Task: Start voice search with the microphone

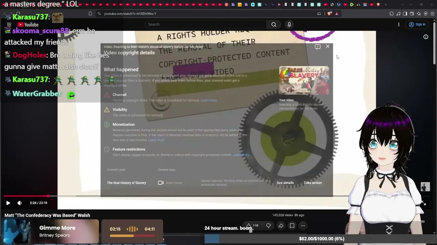Action: click(289, 24)
